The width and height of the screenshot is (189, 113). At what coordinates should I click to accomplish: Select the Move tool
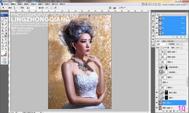tap(6, 19)
